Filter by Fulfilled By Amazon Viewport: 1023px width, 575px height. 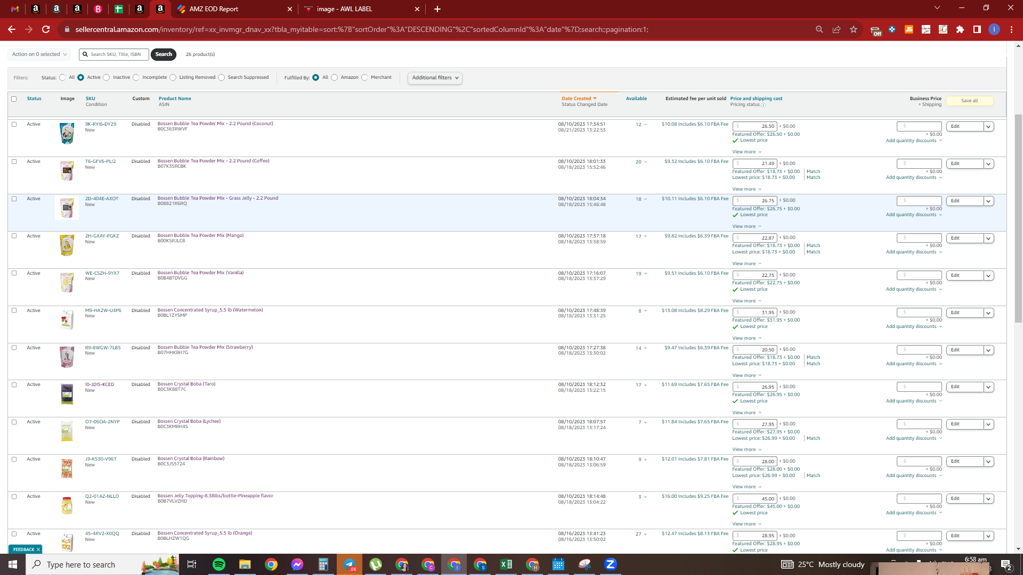point(335,78)
